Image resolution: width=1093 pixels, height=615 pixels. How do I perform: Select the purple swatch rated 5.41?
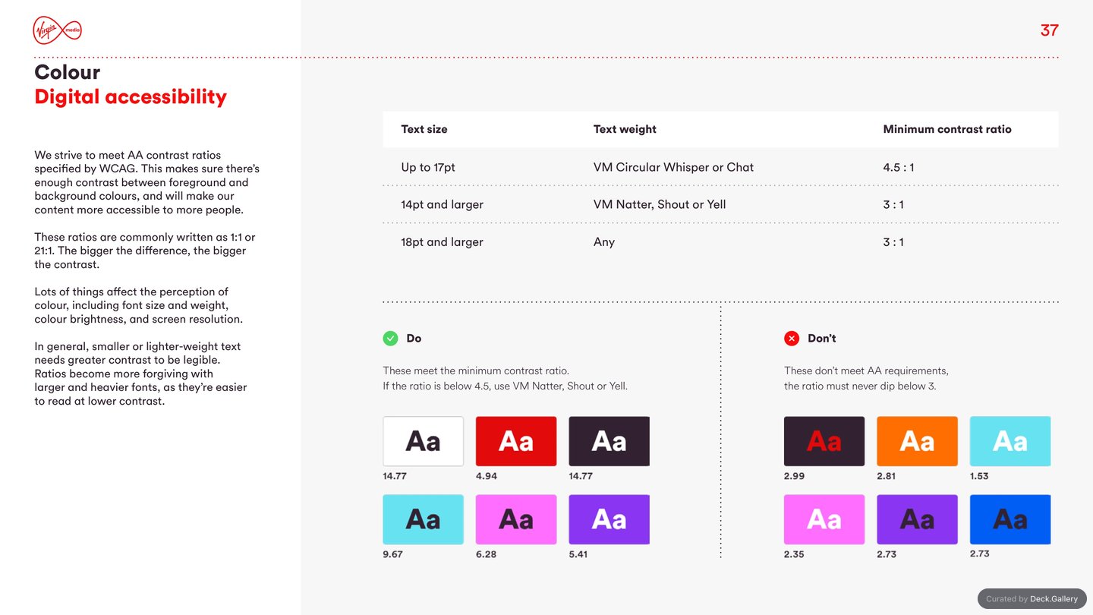coord(609,519)
